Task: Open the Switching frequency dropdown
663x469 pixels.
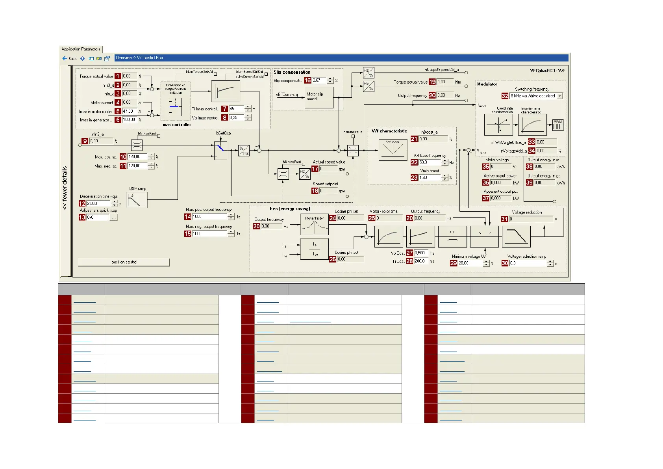Action: coord(560,96)
